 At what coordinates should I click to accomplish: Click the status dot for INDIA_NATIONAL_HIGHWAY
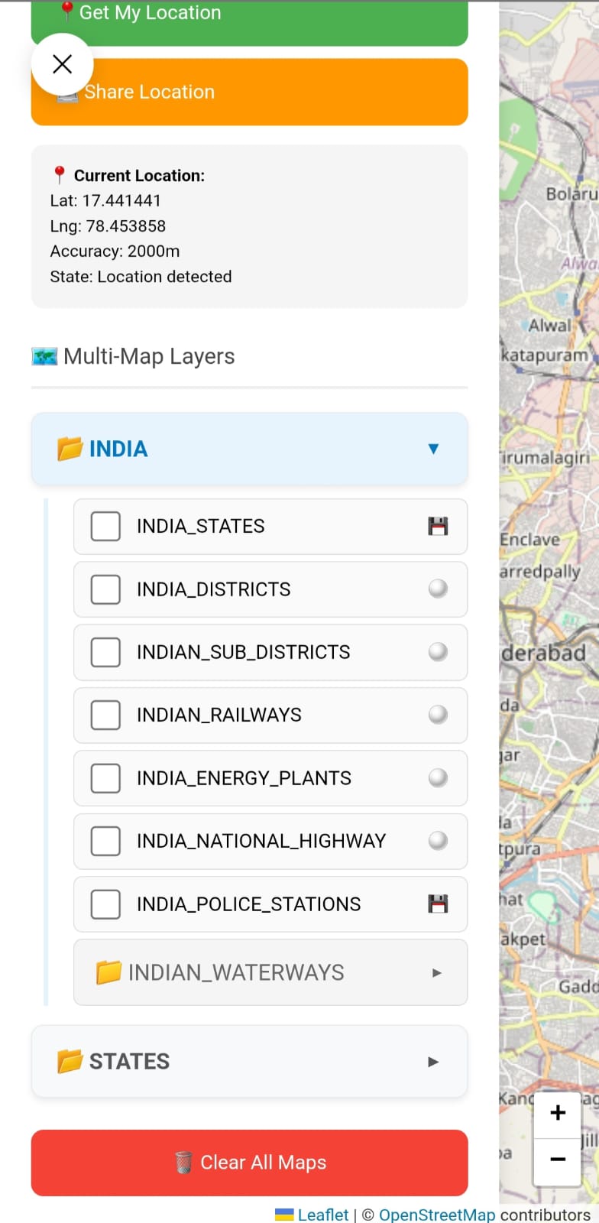(438, 841)
